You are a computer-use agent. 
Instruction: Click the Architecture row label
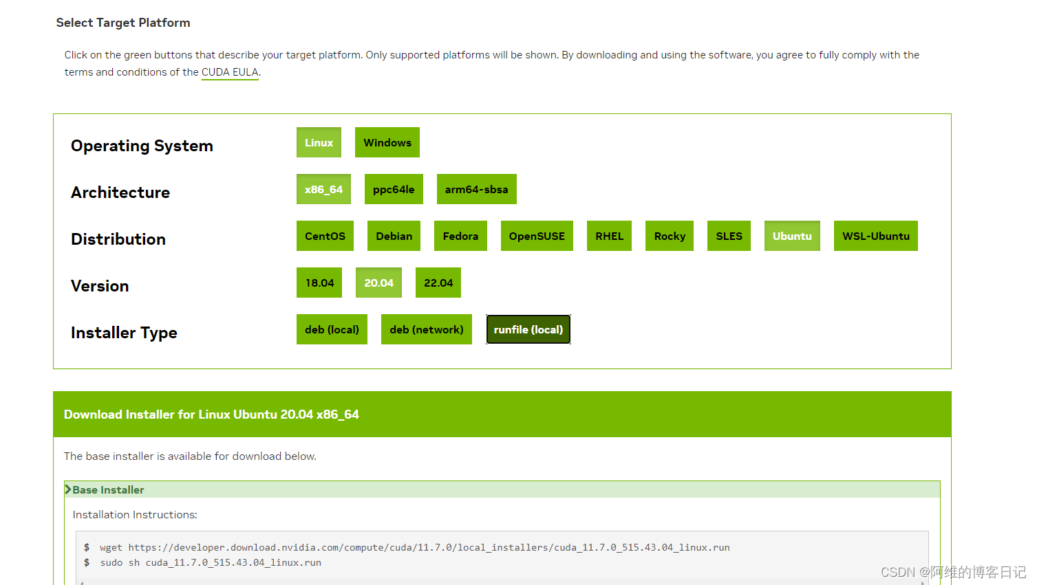coord(120,192)
